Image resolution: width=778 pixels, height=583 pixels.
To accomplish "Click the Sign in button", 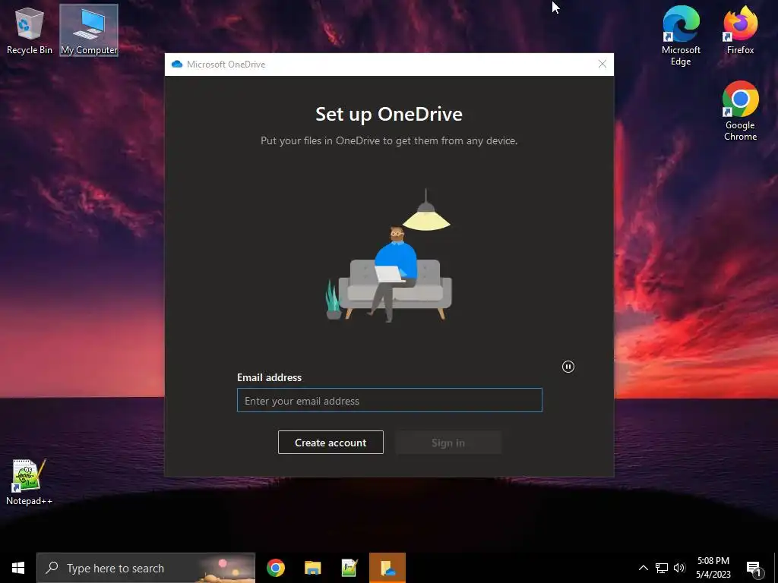I will (448, 443).
